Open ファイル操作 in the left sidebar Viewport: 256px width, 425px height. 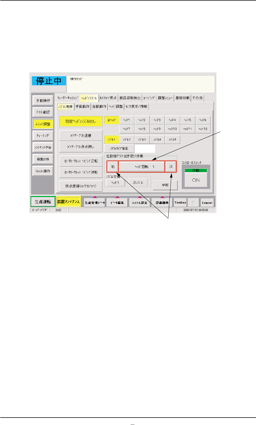[43, 171]
